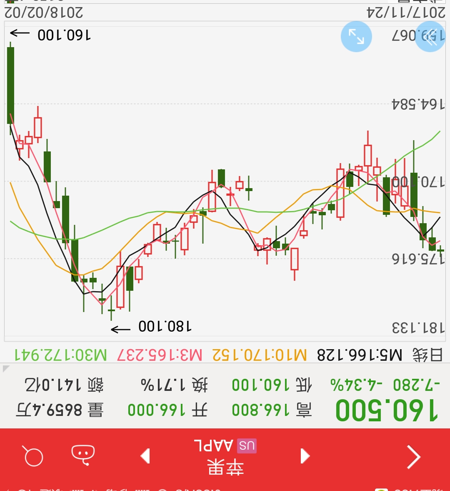The width and height of the screenshot is (450, 491).
Task: Tap the back chevron in red header
Action: tap(413, 457)
